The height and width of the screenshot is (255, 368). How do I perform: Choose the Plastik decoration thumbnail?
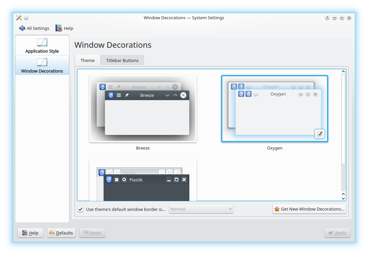[x=143, y=181]
